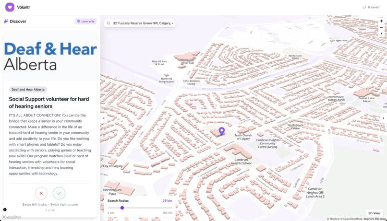
Task: Click the 4 of 40 counter text
Action: click(x=50, y=210)
